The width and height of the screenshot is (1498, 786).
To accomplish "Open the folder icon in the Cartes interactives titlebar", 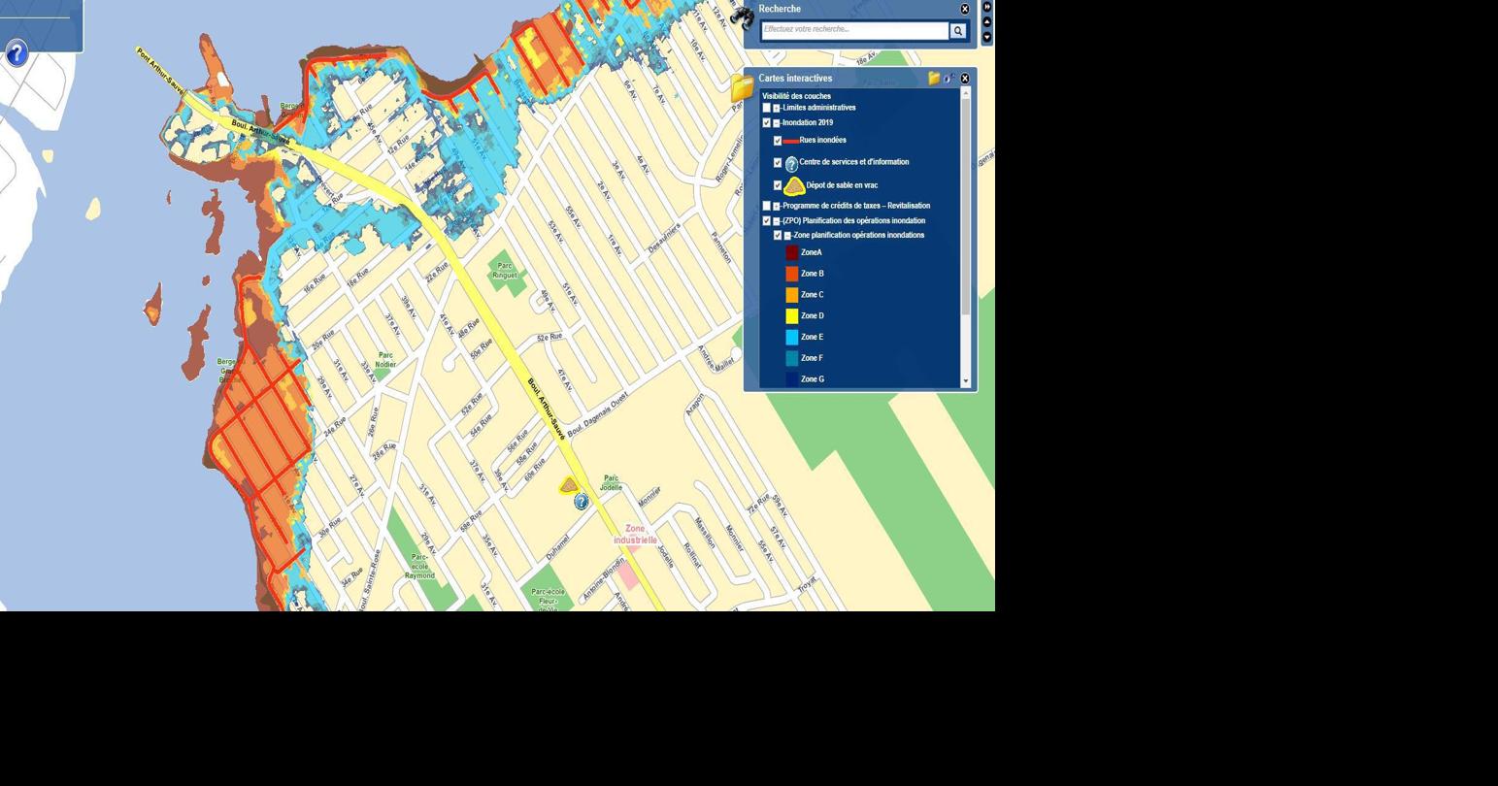I will (x=933, y=79).
